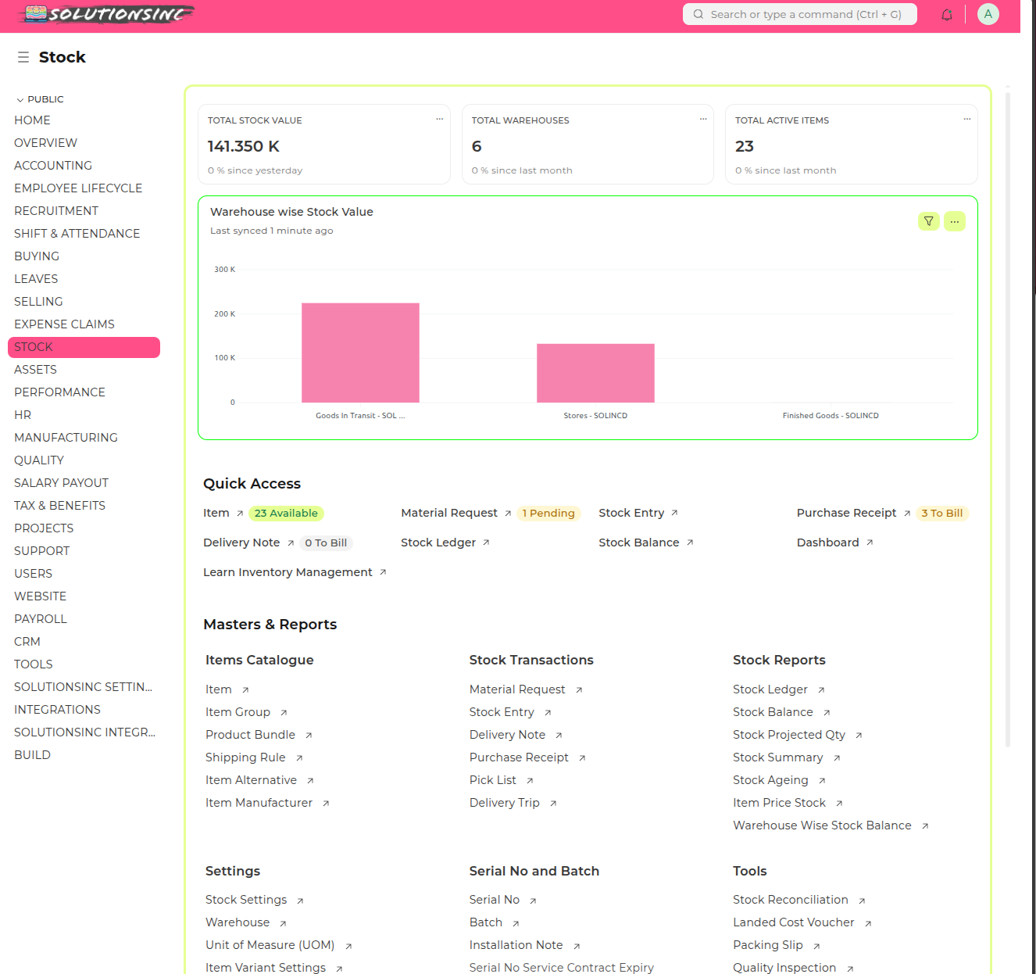Open Item Manufacturer link
This screenshot has height=974, width=1036.
pos(259,803)
